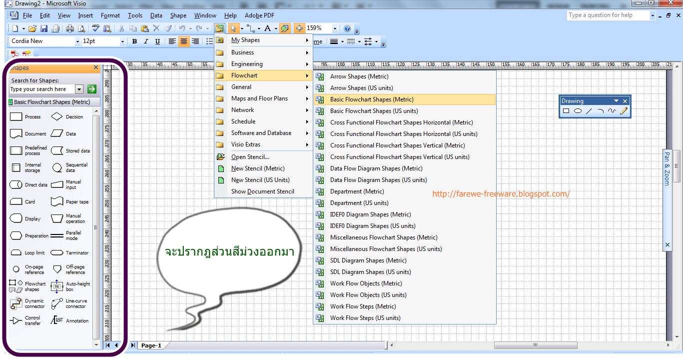Image resolution: width=683 pixels, height=359 pixels.
Task: Close the Drawing toolbar
Action: click(x=625, y=101)
